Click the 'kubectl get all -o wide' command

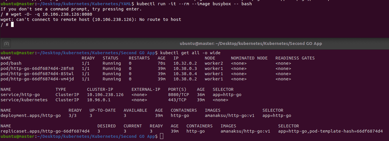(190, 53)
